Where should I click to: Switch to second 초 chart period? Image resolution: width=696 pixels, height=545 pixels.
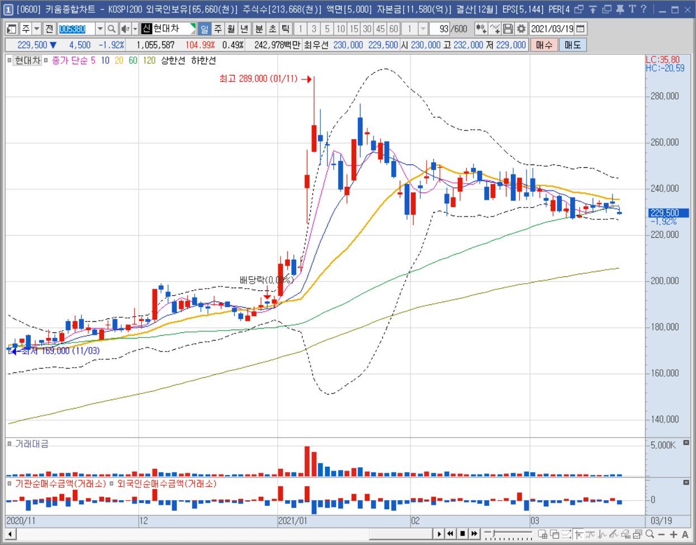[x=272, y=29]
